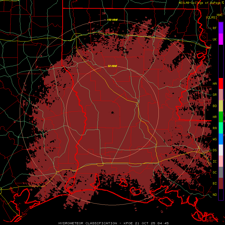This screenshot has width=225, height=225.
Task: Click the white DS legend swatch
Action: coord(221,150)
